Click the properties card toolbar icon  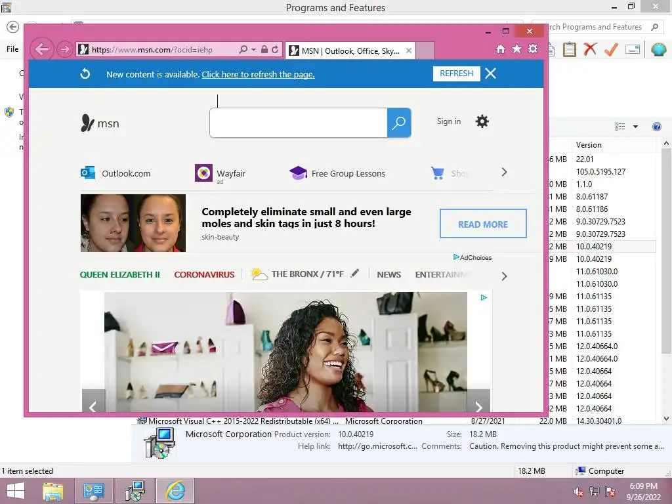point(633,49)
